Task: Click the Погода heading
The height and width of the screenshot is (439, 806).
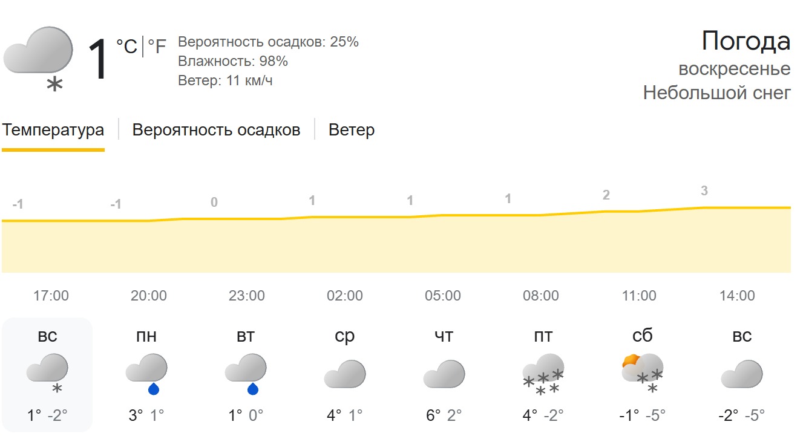Action: click(745, 41)
